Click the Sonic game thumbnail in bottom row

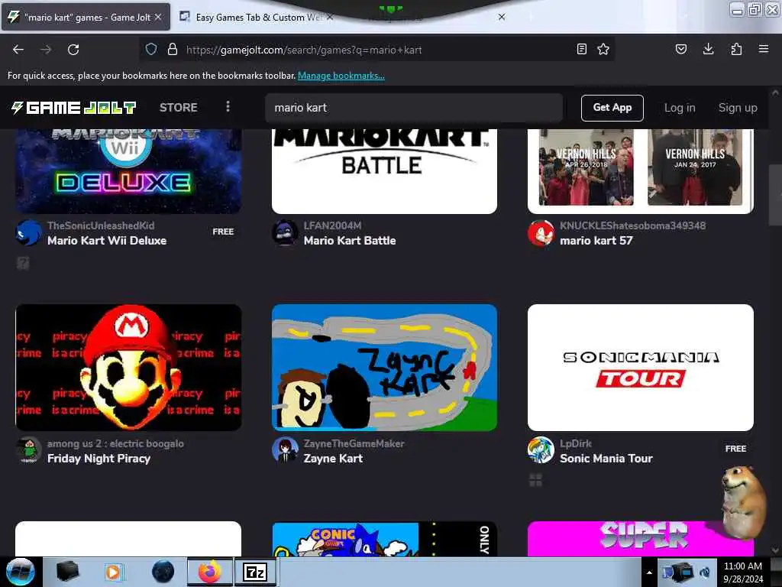(x=384, y=539)
